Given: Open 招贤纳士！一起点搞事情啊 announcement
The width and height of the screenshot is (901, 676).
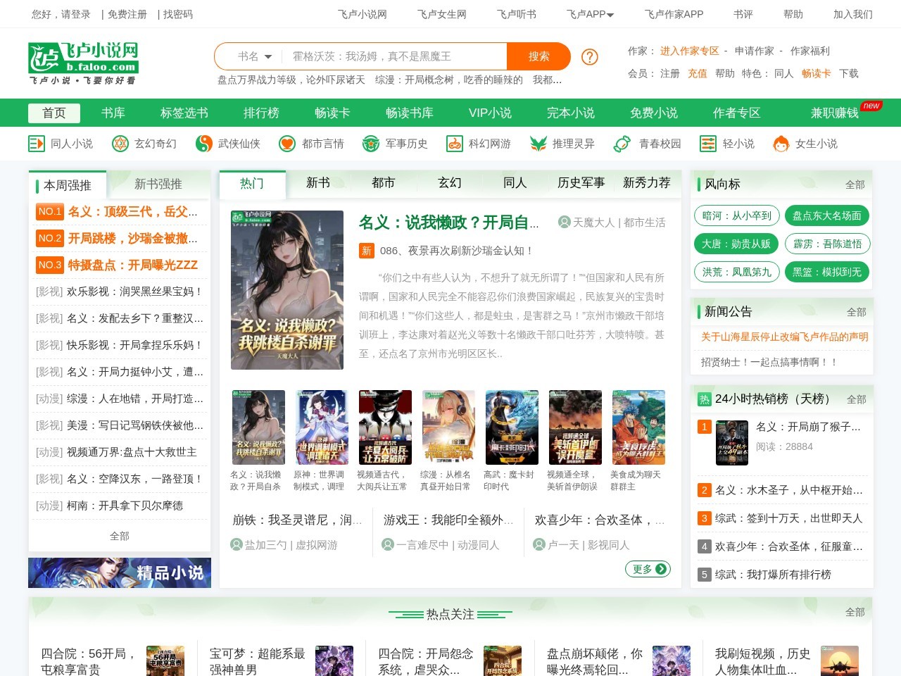Looking at the screenshot, I should click(769, 362).
